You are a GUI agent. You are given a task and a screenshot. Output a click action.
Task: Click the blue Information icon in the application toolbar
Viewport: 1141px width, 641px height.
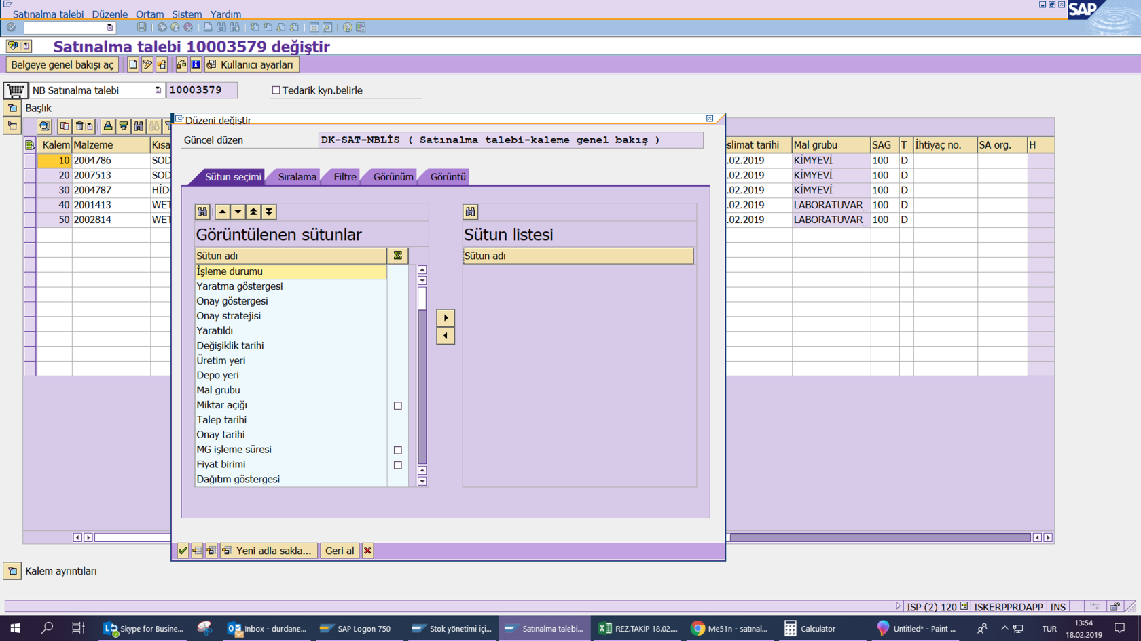196,64
